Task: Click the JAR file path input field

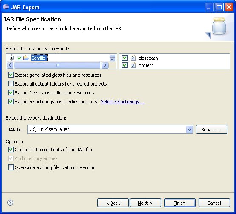Action: coord(107,129)
